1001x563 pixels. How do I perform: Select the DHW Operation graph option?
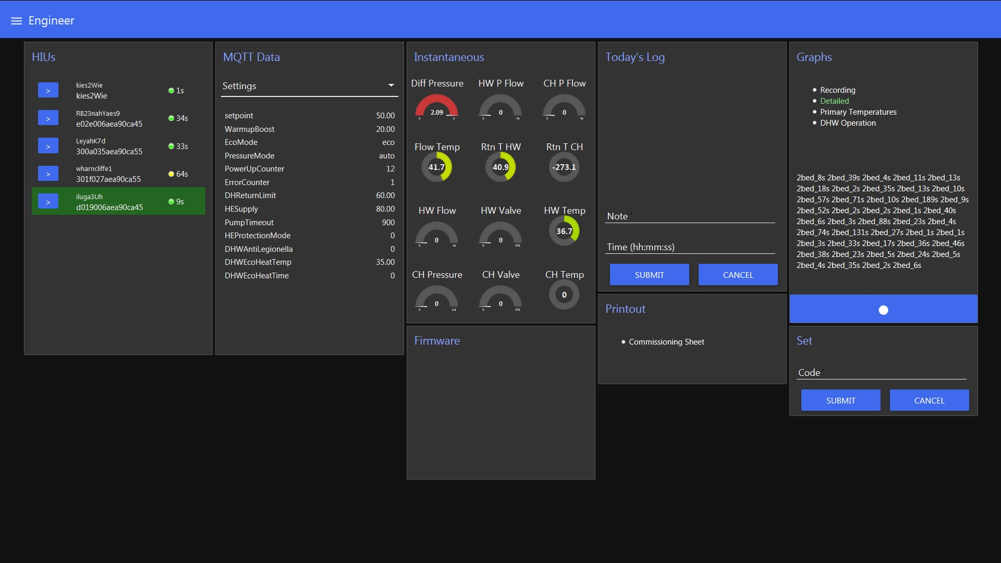pos(848,123)
